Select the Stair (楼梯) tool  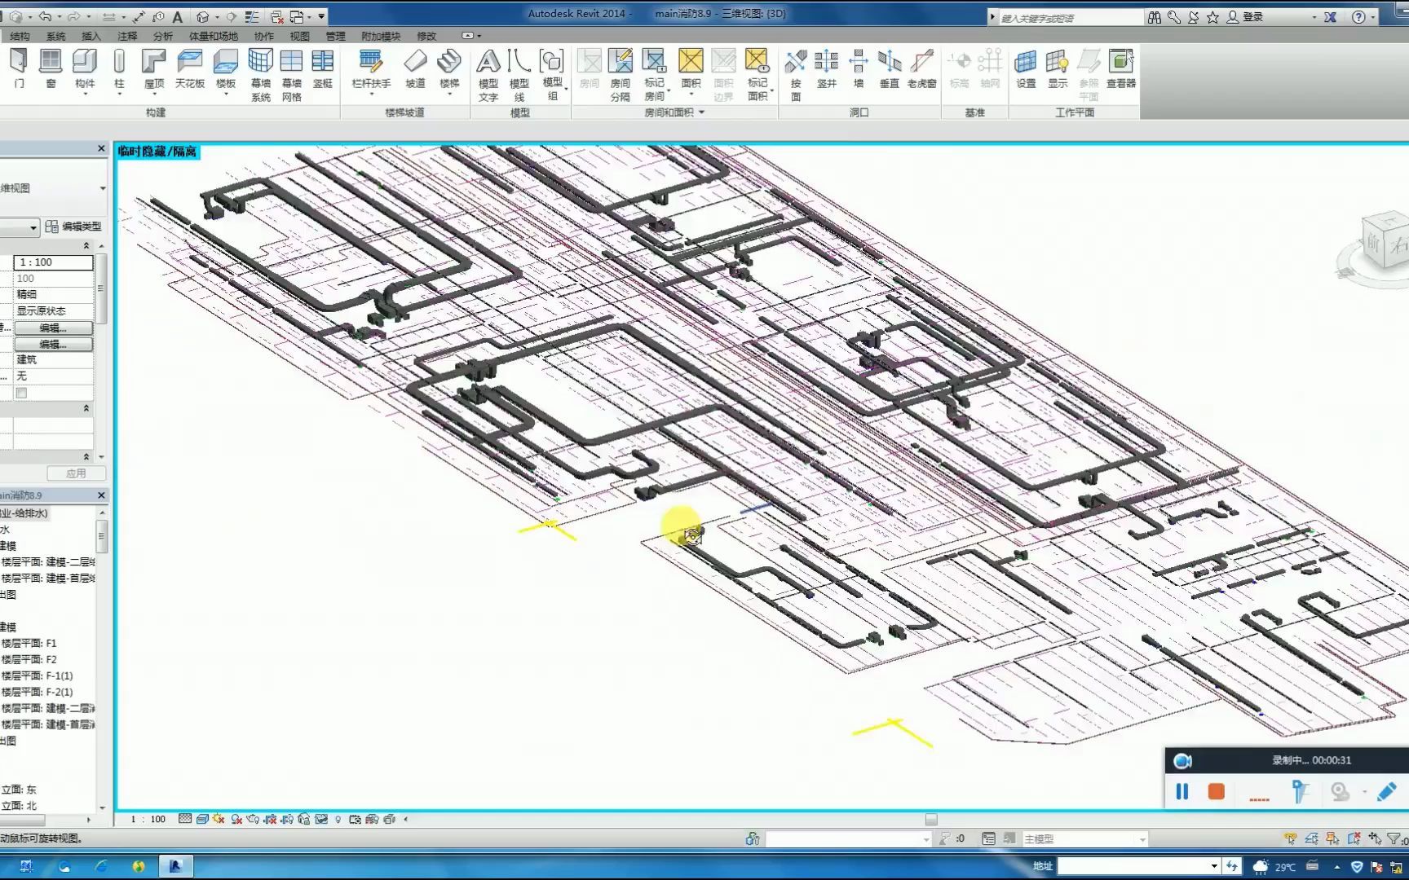click(x=449, y=70)
